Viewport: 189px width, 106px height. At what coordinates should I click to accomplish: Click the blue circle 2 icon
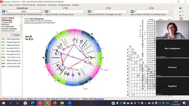[46, 11]
